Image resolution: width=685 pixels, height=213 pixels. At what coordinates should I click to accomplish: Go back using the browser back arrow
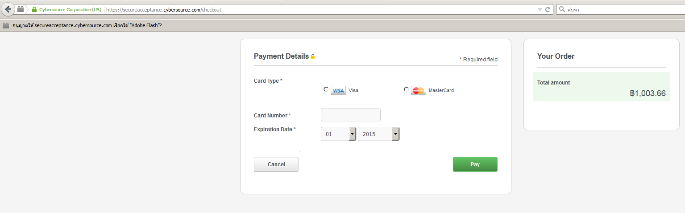(x=8, y=9)
